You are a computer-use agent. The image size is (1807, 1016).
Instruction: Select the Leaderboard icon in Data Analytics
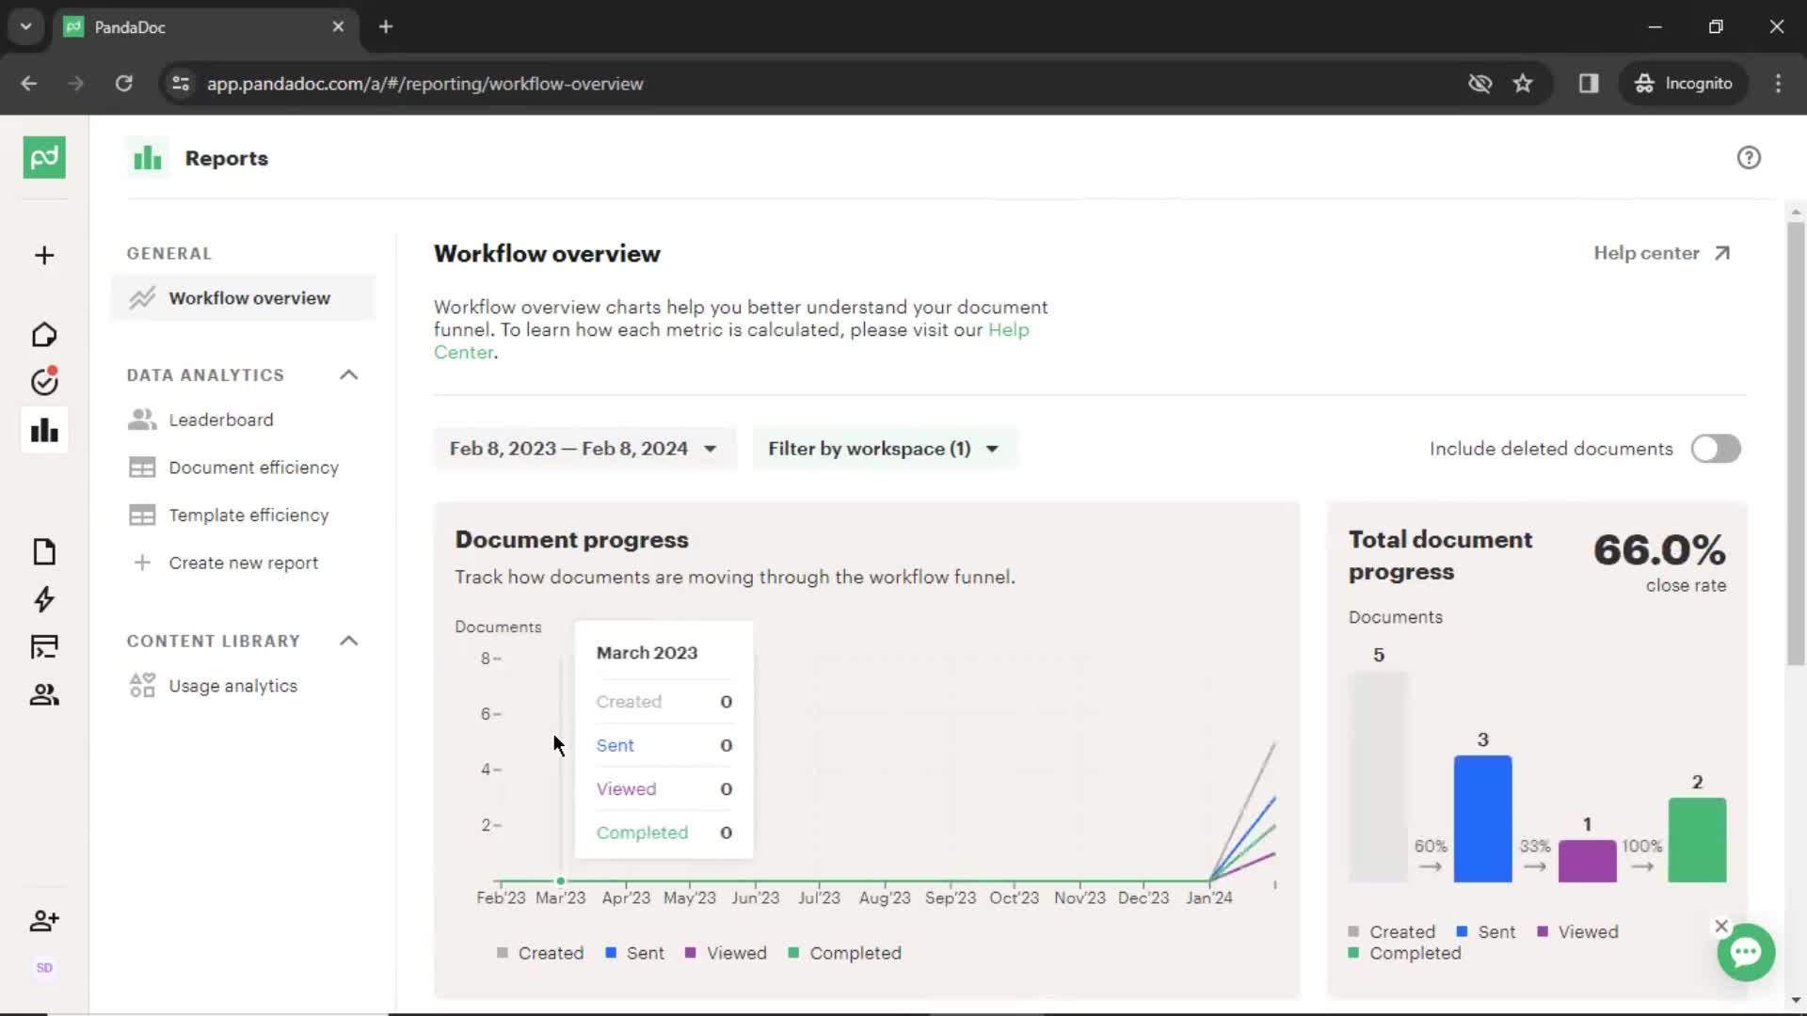140,420
